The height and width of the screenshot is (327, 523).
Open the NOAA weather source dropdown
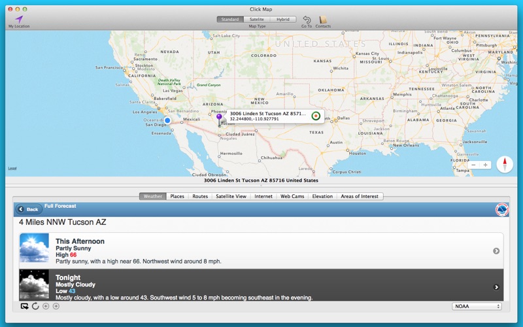point(477,306)
